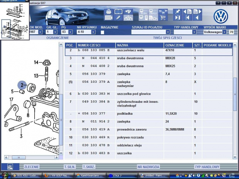This screenshot has height=179, width=239.
Task: Open the GR. GL. dropdown
Action: click(55, 32)
